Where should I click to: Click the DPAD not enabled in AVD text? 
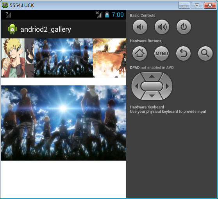point(152,67)
